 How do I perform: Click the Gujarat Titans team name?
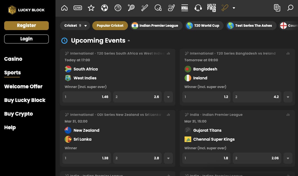click(x=207, y=130)
